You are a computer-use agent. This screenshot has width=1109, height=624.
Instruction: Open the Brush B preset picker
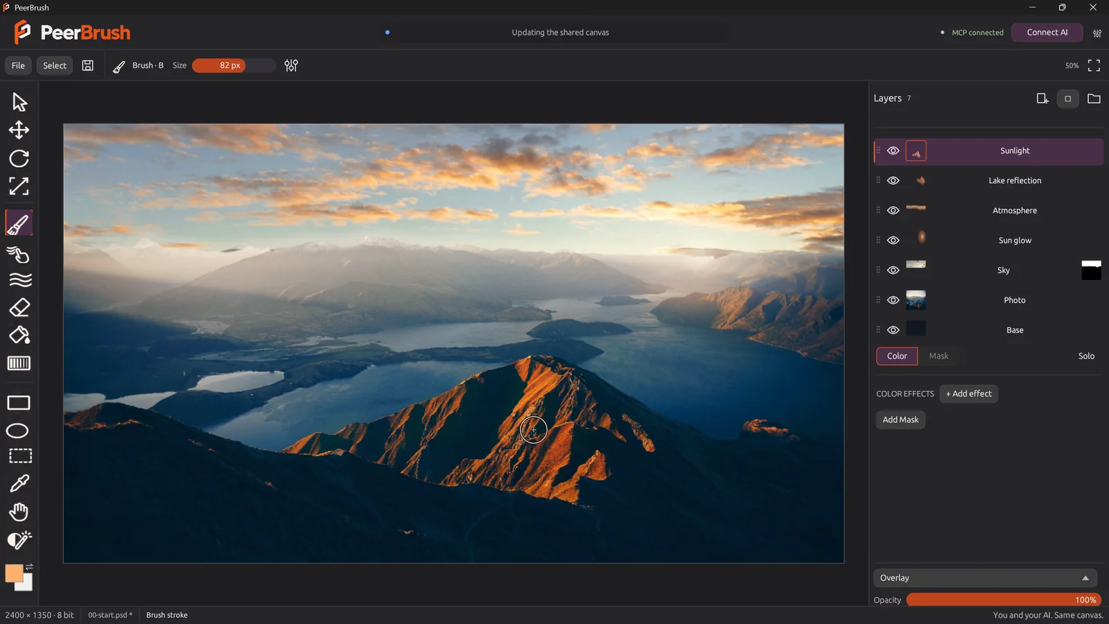tap(139, 65)
